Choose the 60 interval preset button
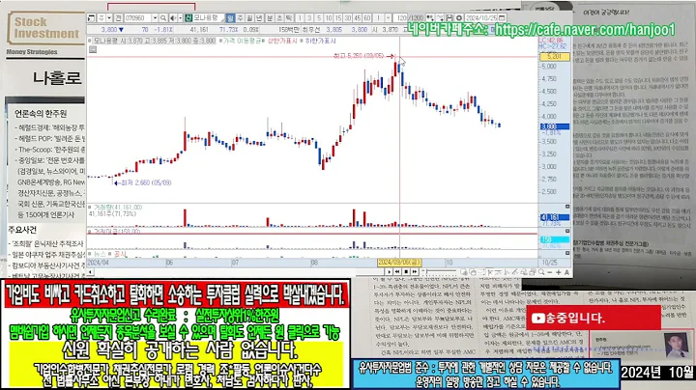 367,17
